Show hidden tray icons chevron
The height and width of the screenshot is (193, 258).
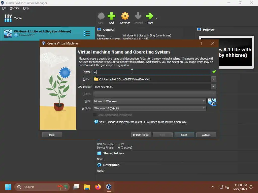click(x=213, y=187)
